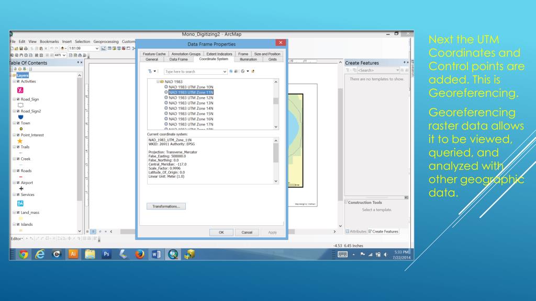This screenshot has height=301, width=536.
Task: Open a new map document icon
Action: pyautogui.click(x=12, y=49)
